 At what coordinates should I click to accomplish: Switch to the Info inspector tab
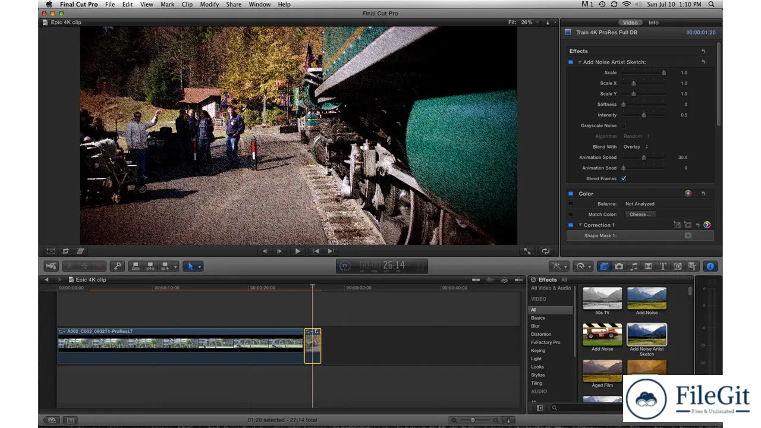[653, 23]
